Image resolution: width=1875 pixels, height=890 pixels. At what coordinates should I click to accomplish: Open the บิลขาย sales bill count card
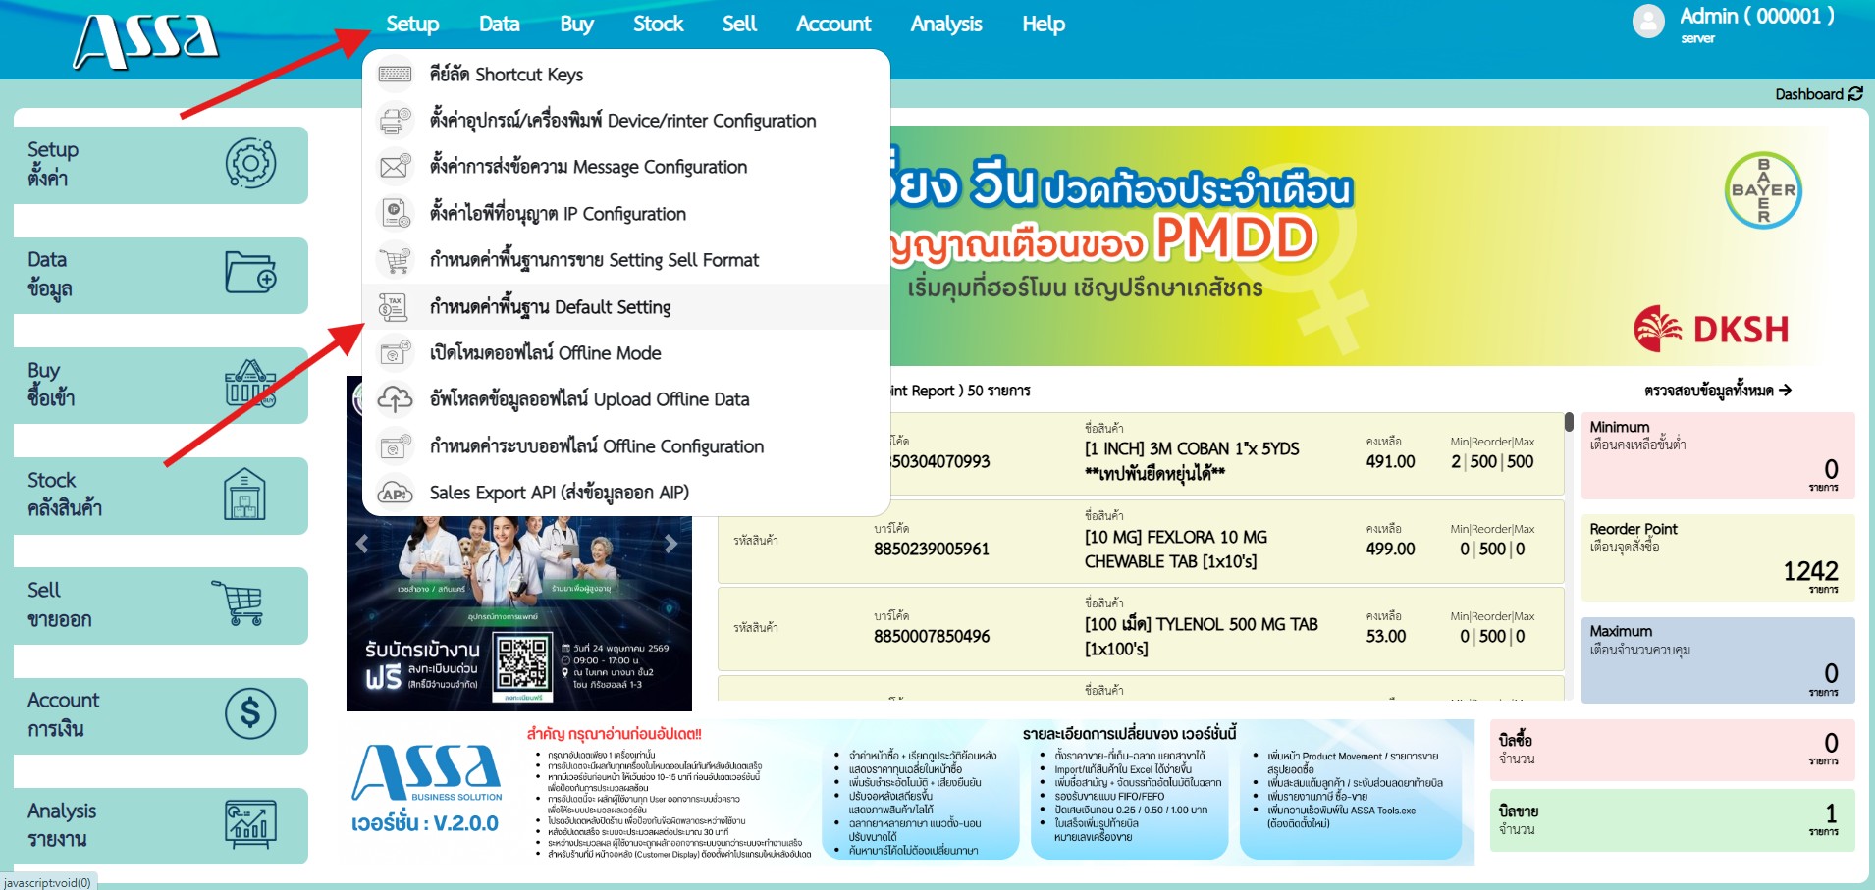[1672, 819]
